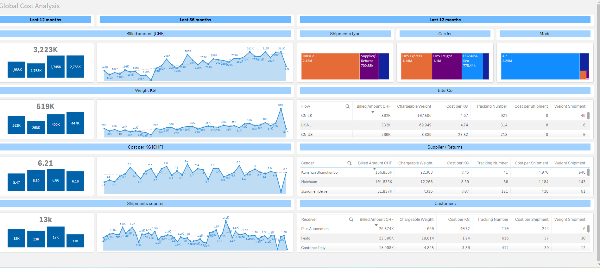
Task: Select UPS Freight block in Carrier treemap
Action: pos(447,66)
